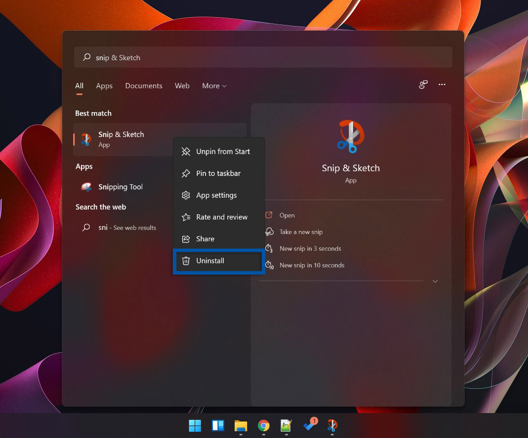The image size is (528, 438).
Task: Switch to the Documents tab
Action: [x=144, y=86]
